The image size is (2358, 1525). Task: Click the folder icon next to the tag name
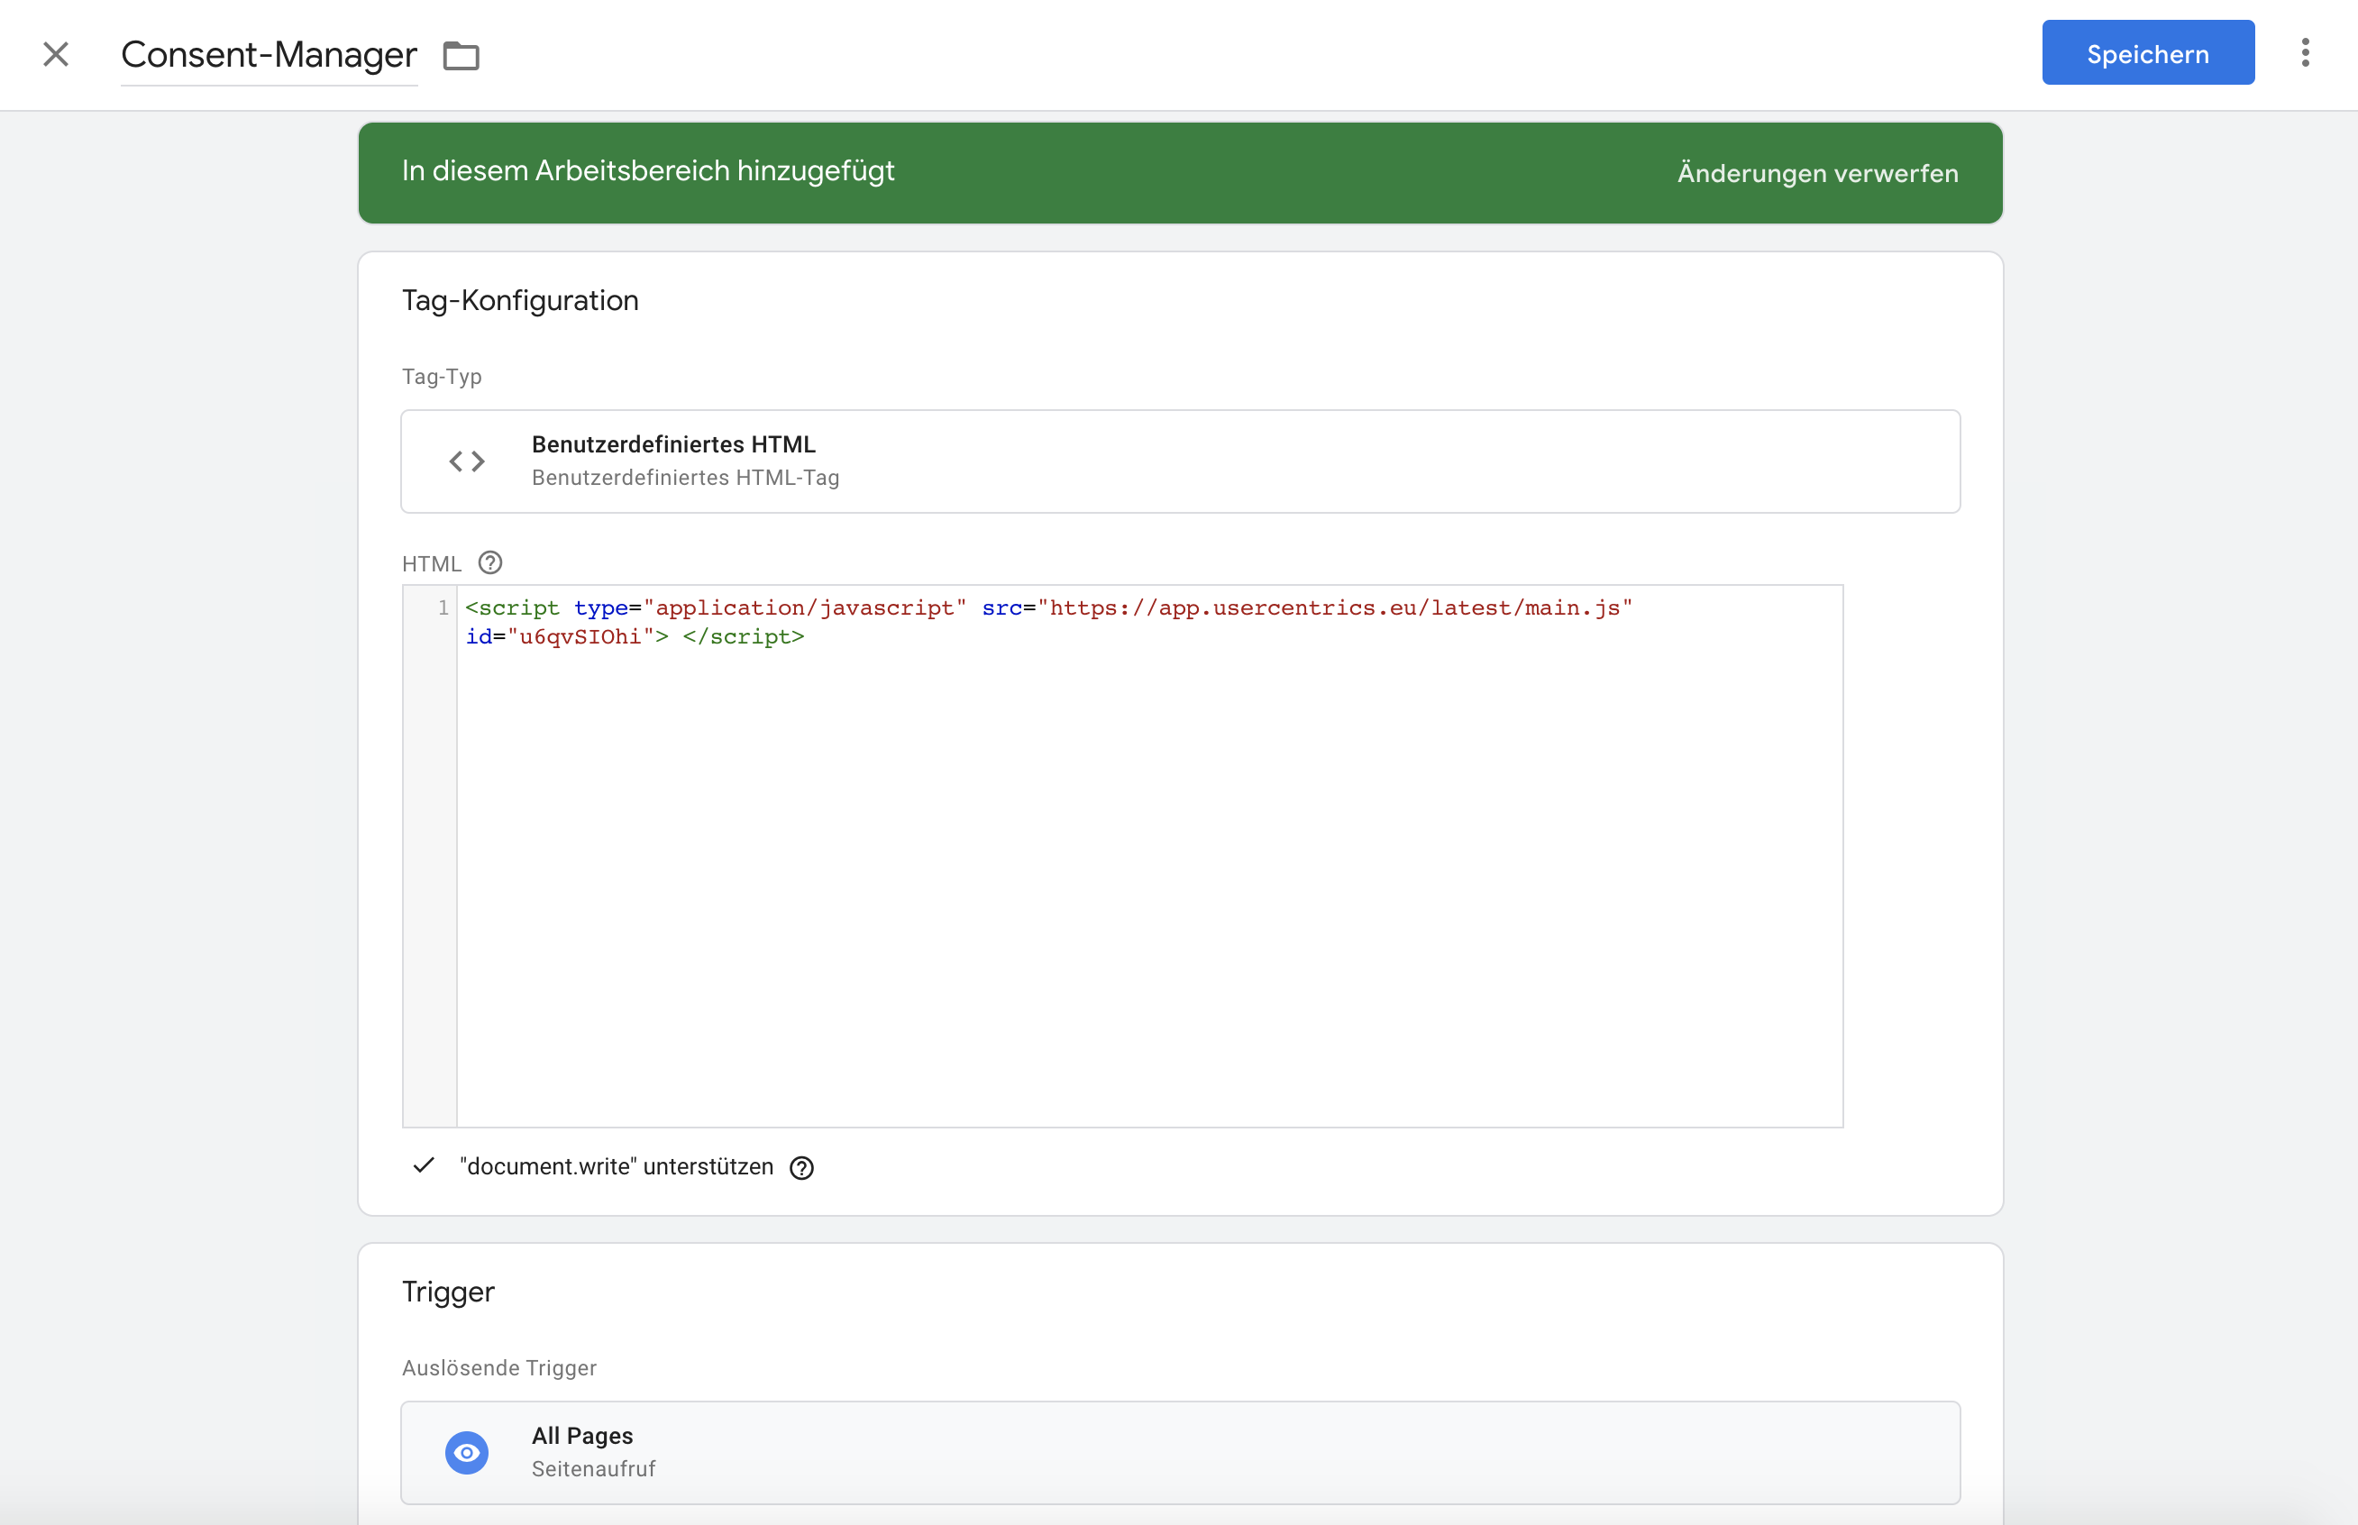tap(461, 56)
